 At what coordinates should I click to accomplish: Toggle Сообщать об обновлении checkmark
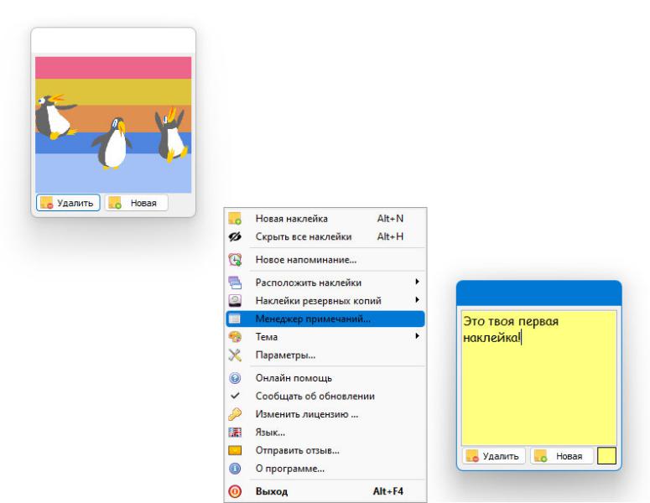(235, 396)
